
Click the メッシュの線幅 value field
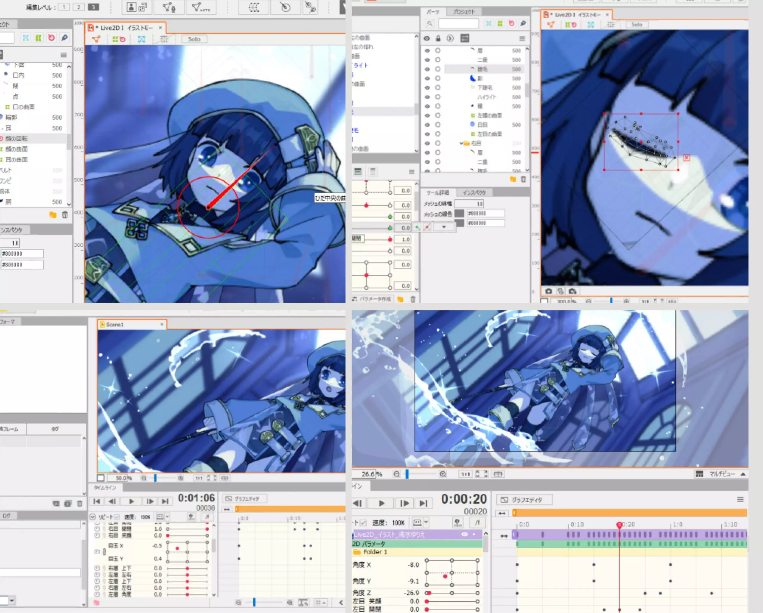469,204
